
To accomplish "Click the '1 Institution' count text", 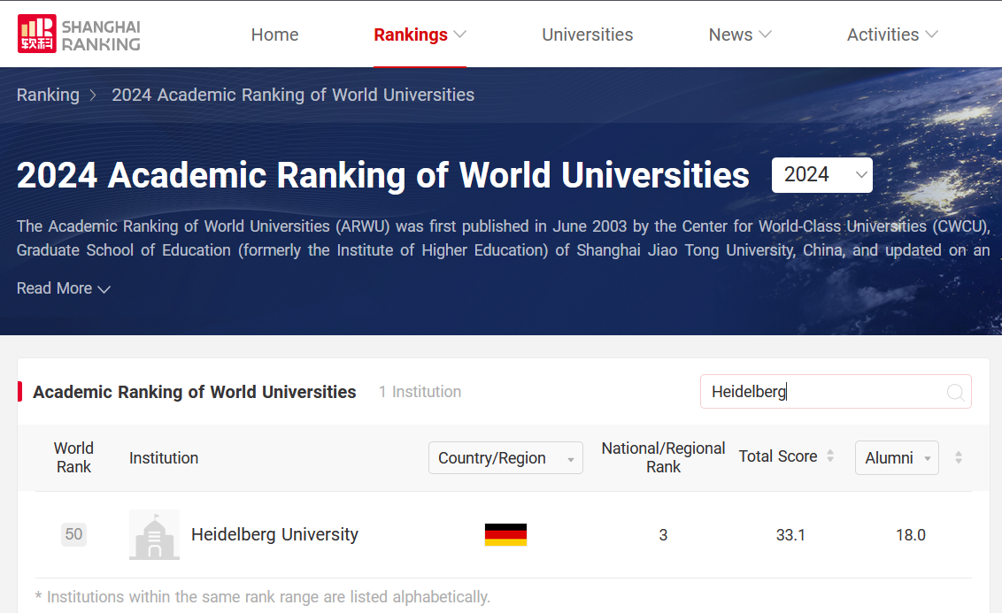I will 420,392.
